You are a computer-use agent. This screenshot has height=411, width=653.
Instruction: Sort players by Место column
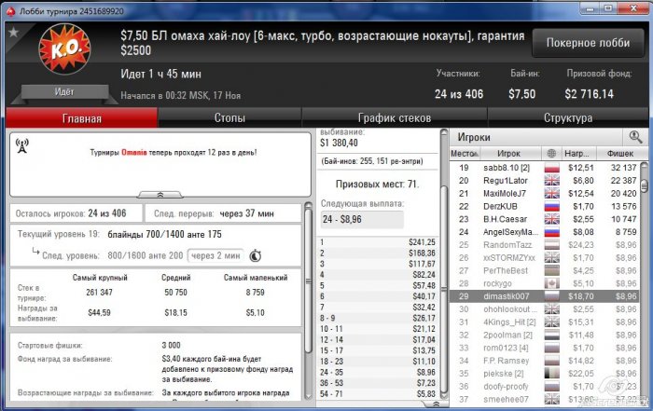click(464, 154)
